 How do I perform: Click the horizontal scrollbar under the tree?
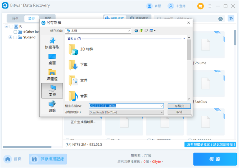[x=27, y=147]
